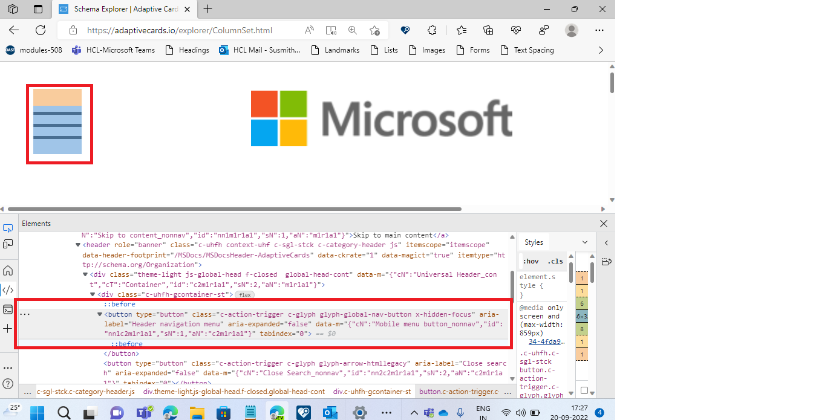Image resolution: width=813 pixels, height=420 pixels.
Task: Collapse the header role=banner node
Action: (78, 245)
